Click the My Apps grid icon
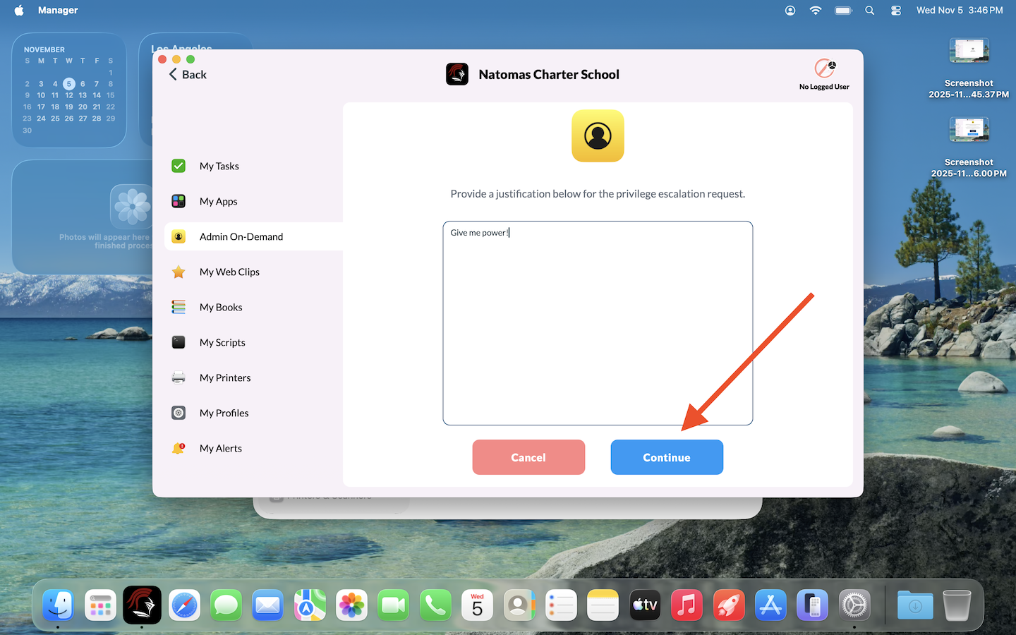The image size is (1016, 635). click(179, 201)
